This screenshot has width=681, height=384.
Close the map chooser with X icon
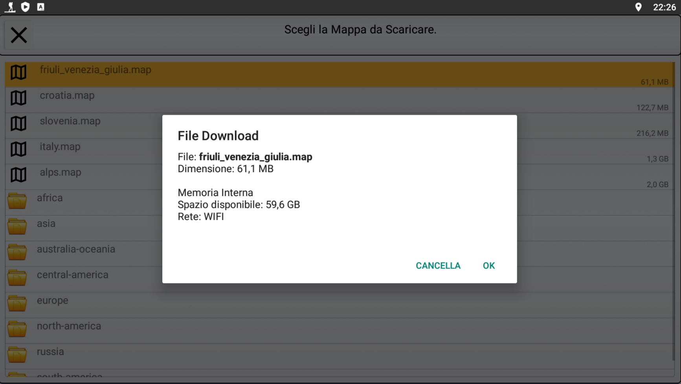(18, 35)
